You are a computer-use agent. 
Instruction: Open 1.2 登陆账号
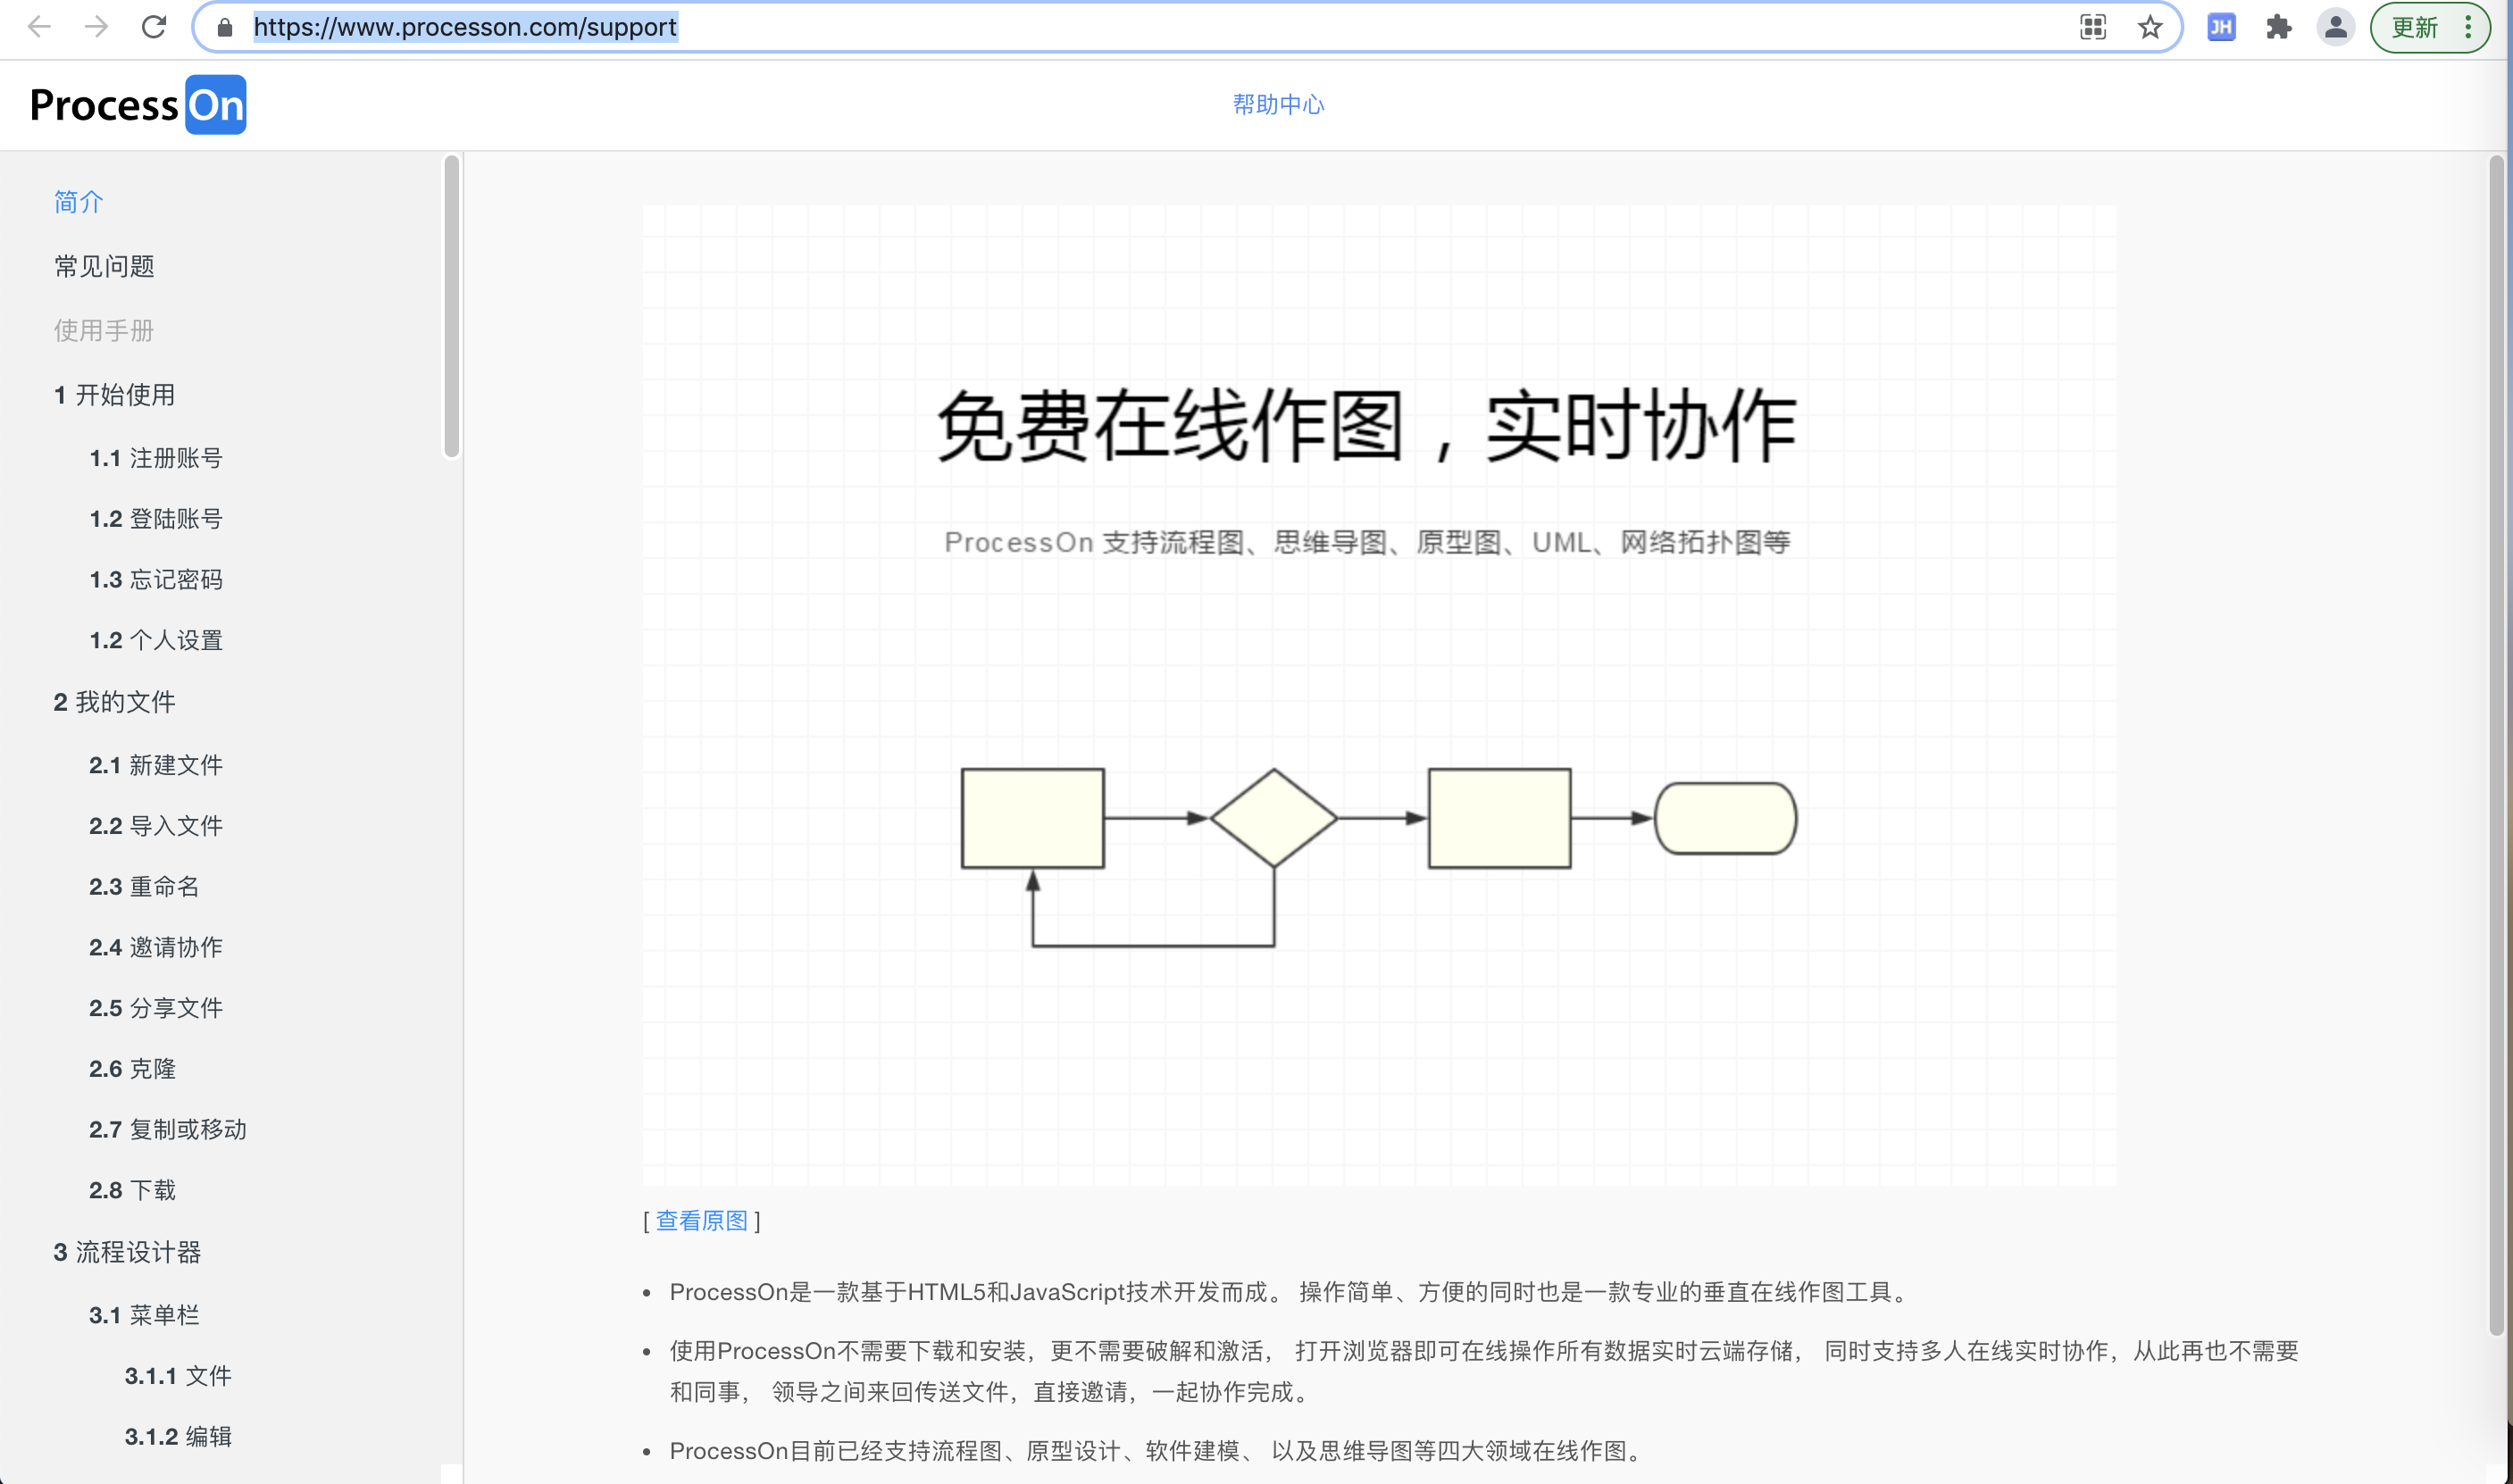[156, 519]
